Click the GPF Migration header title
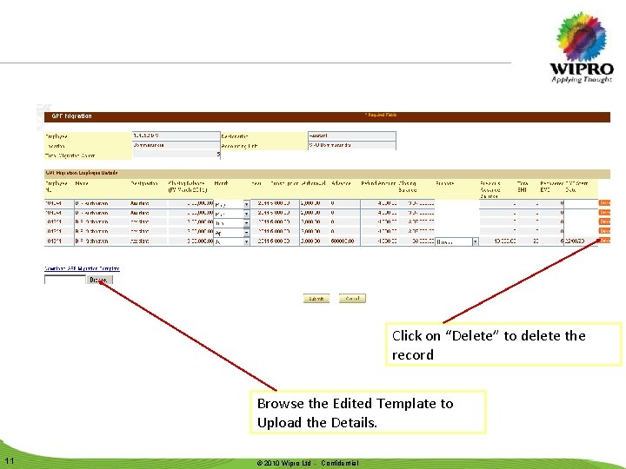The width and height of the screenshot is (626, 469). tap(72, 116)
